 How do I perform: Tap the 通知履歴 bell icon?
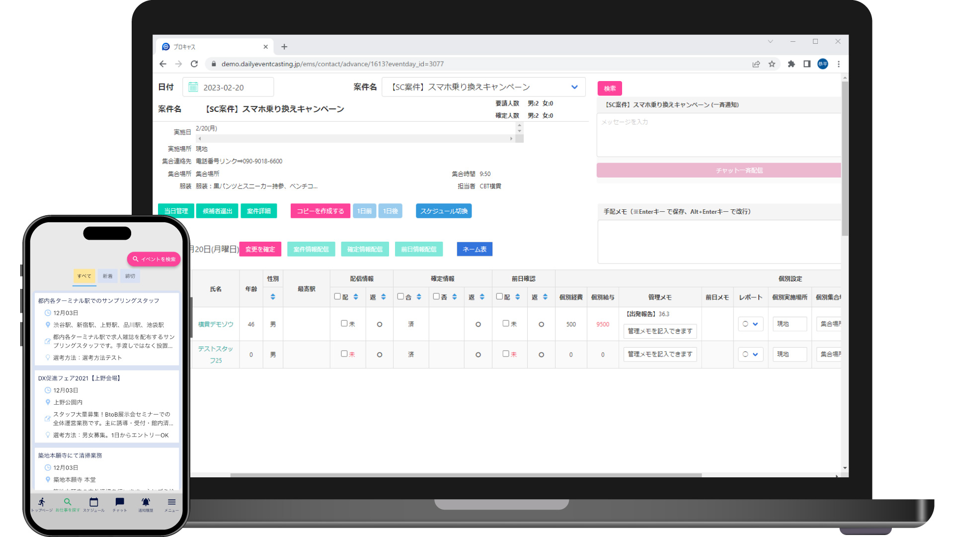[146, 502]
